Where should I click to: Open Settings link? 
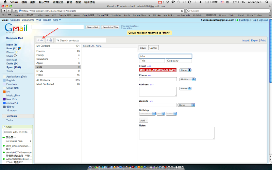[245, 20]
